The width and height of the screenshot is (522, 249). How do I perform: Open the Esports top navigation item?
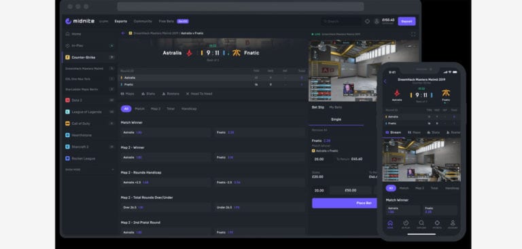pos(121,21)
